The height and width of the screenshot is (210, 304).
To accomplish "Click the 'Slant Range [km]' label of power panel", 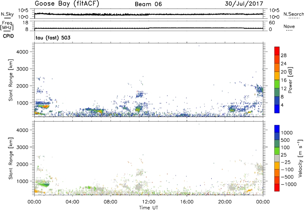I will (11, 80).
